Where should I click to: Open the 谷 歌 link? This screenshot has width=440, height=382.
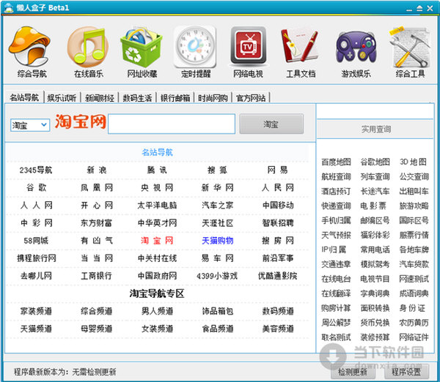pos(36,187)
